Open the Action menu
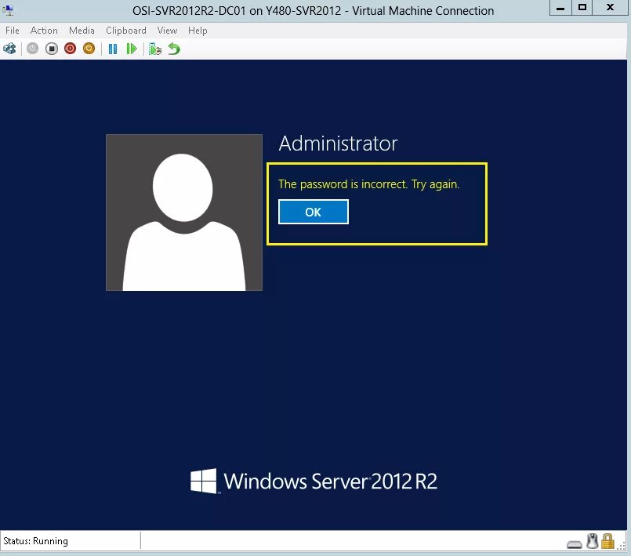This screenshot has width=631, height=556. click(44, 31)
